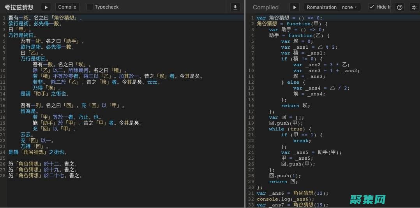This screenshot has width=420, height=208.
Task: Enable the Typecheck checkbox
Action: coord(90,7)
